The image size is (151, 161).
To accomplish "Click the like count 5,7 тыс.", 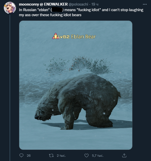I will tap(98, 155).
